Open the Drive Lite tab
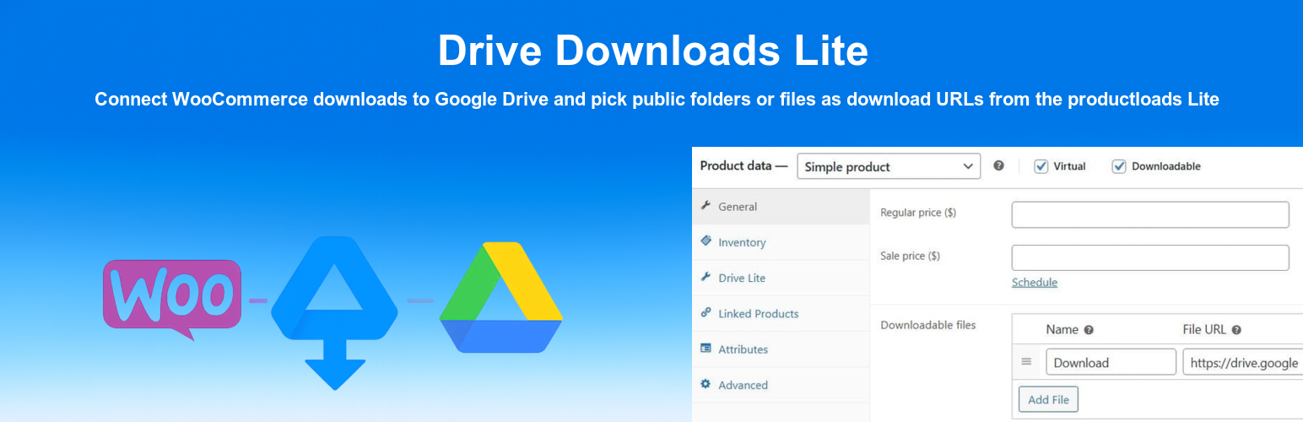 coord(781,278)
